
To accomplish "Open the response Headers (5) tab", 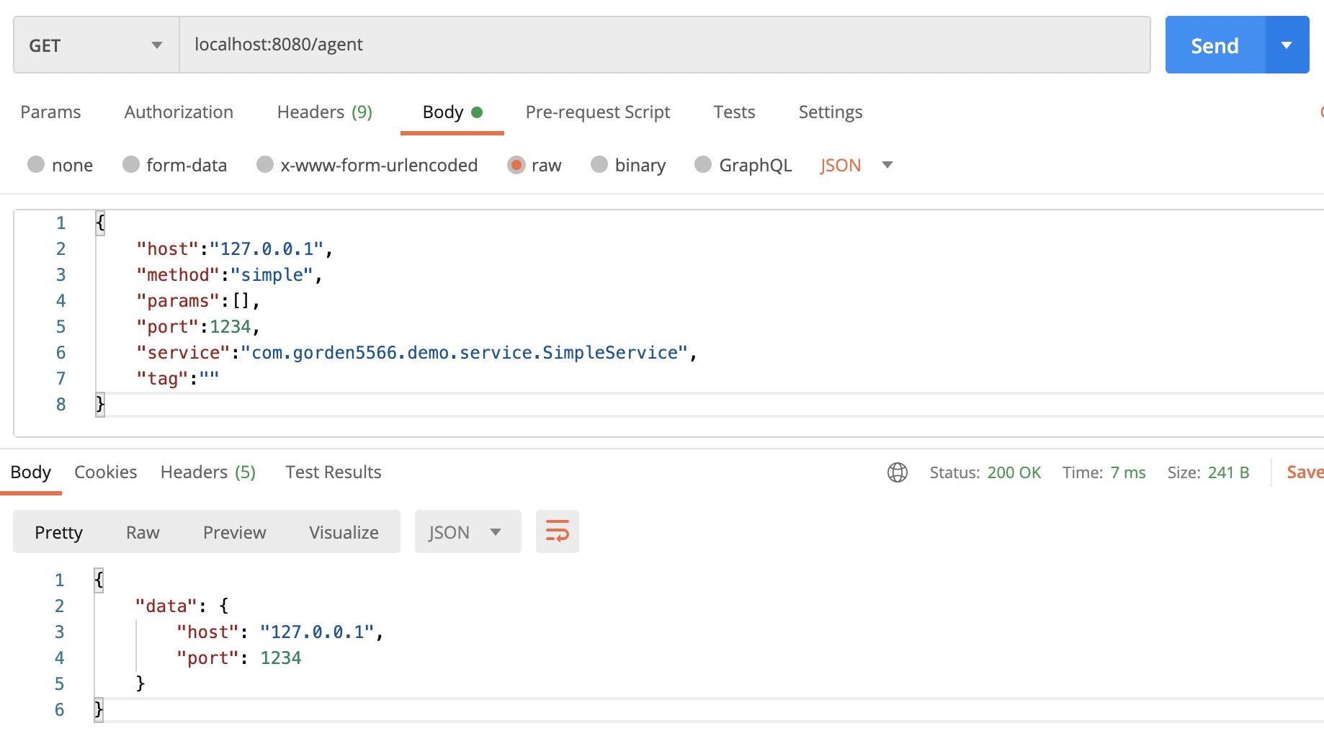I will point(208,472).
